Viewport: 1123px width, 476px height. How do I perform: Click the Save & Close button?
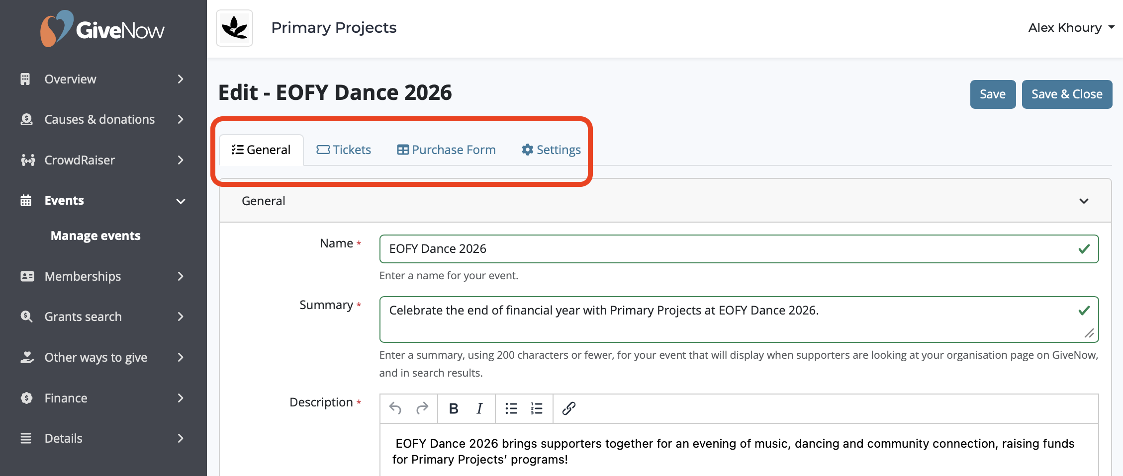point(1067,94)
